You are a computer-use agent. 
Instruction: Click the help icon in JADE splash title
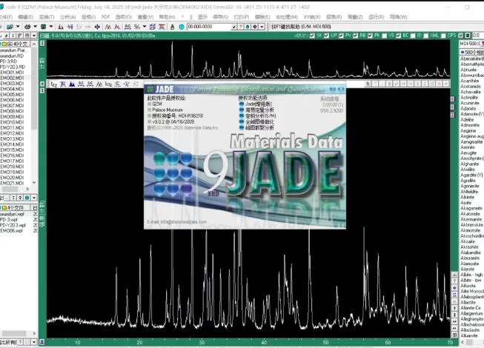[x=333, y=89]
